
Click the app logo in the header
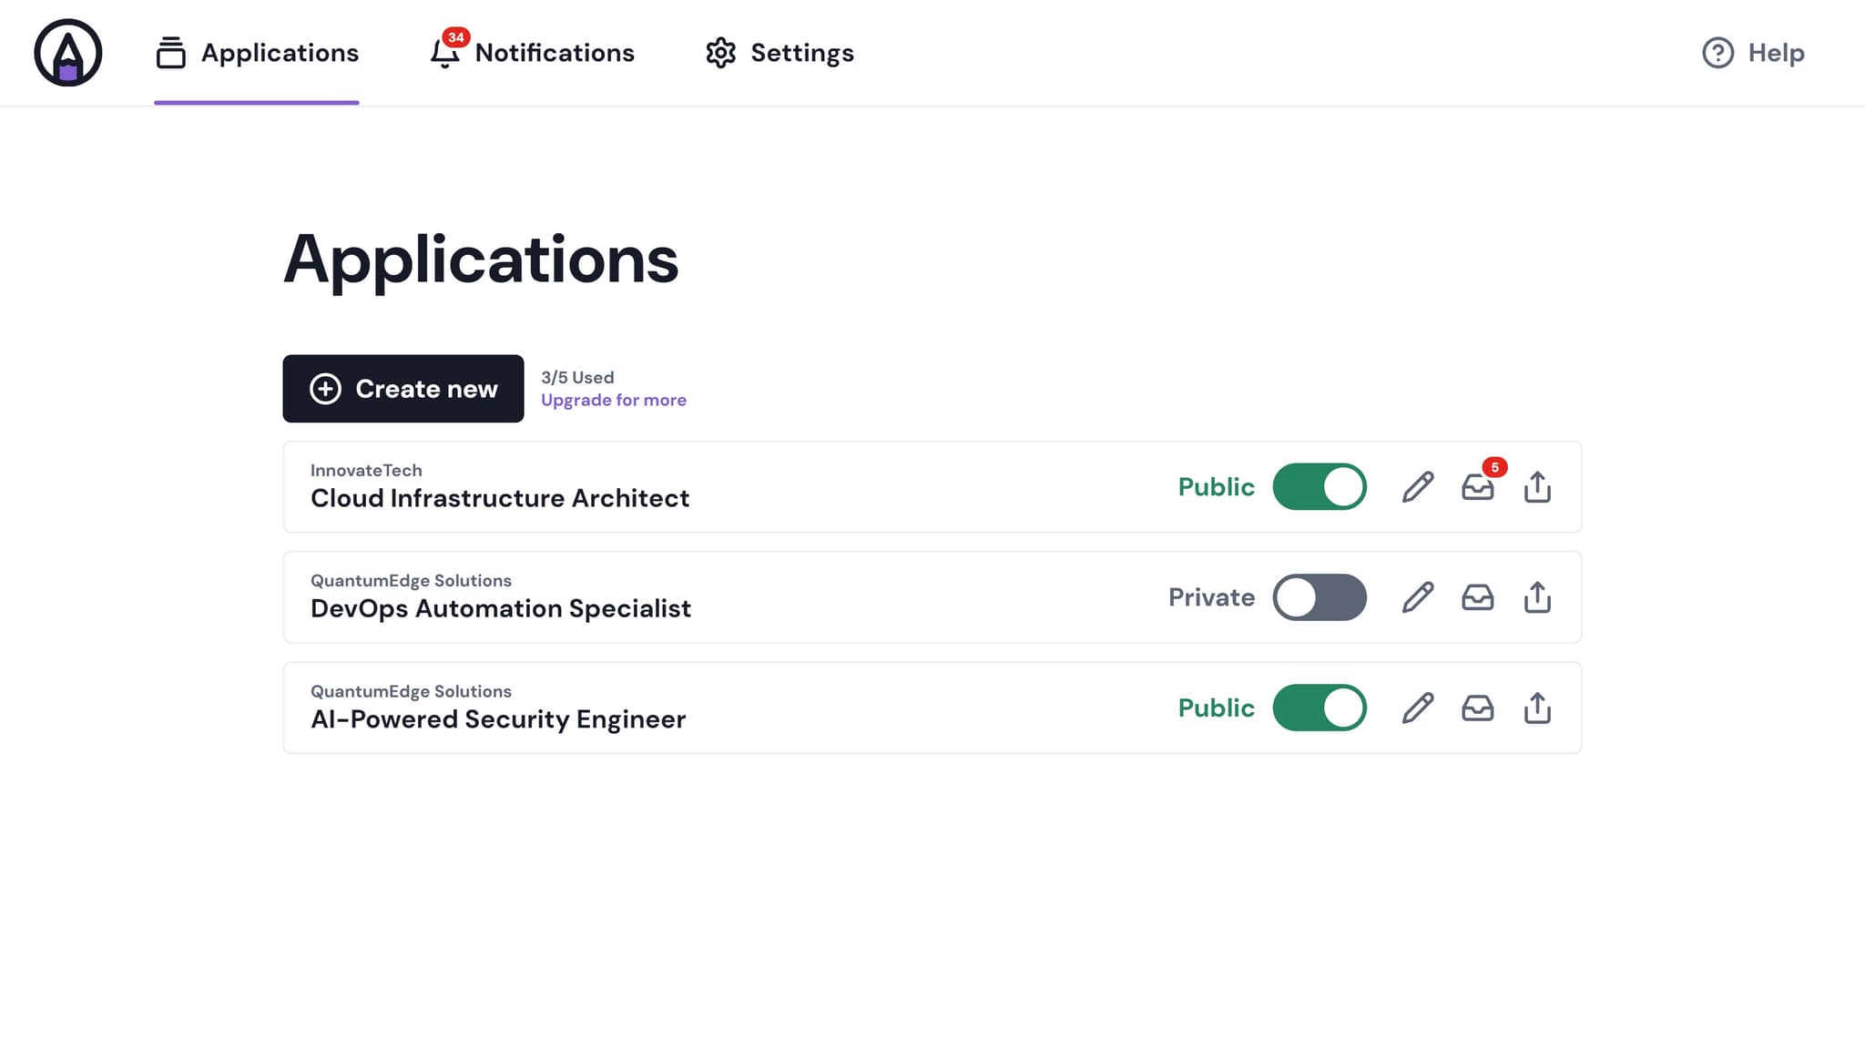[68, 53]
